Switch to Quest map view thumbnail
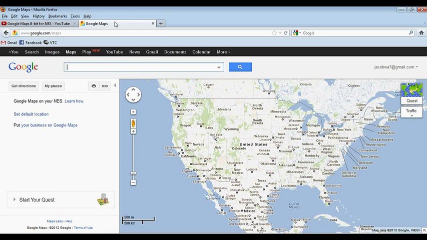Image resolution: width=427 pixels, height=240 pixels. pos(412,93)
